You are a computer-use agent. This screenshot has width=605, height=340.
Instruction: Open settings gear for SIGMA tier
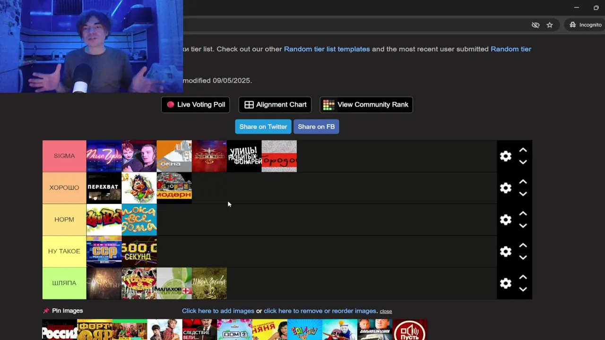506,156
